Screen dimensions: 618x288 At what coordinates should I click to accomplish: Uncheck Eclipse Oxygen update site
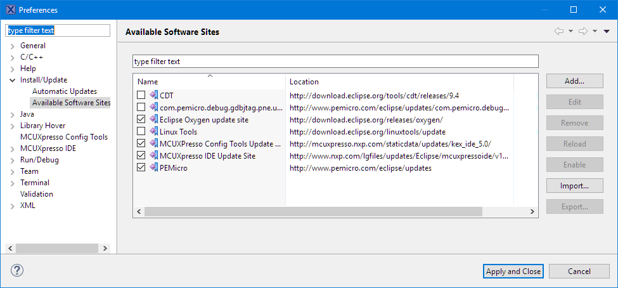[141, 119]
